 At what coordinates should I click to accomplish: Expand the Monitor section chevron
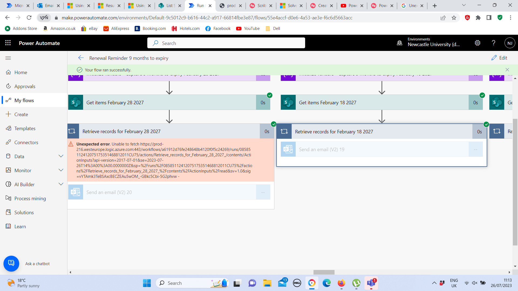[61, 170]
